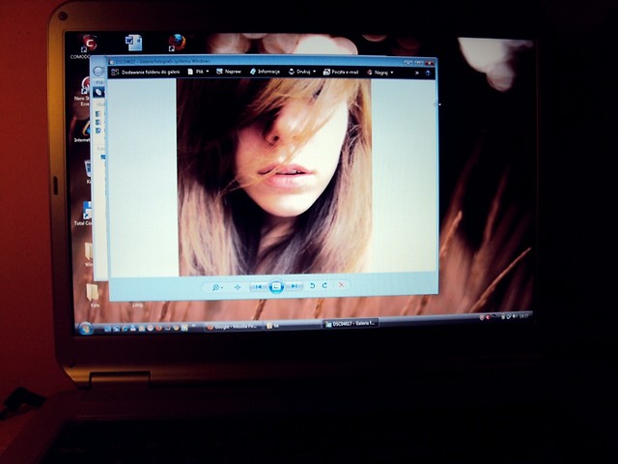Image resolution: width=618 pixels, height=464 pixels.
Task: Switch to the Google - Mozilla Firefox taskbar button
Action: (234, 327)
